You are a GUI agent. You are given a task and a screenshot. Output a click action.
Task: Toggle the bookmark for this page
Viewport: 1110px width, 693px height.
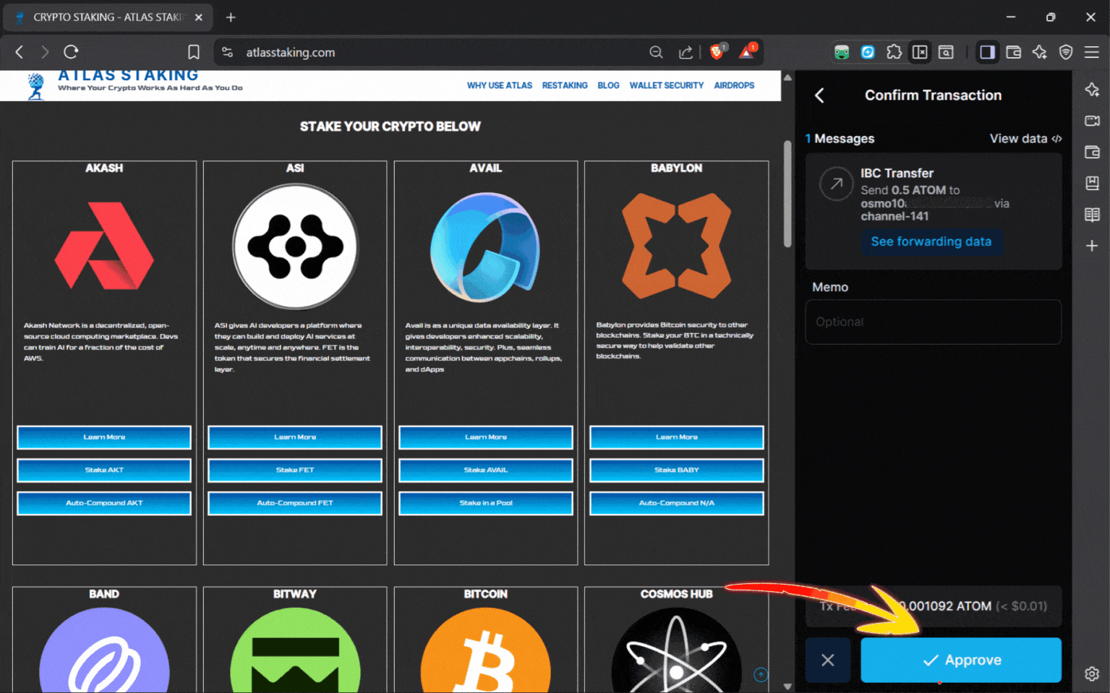click(x=193, y=52)
